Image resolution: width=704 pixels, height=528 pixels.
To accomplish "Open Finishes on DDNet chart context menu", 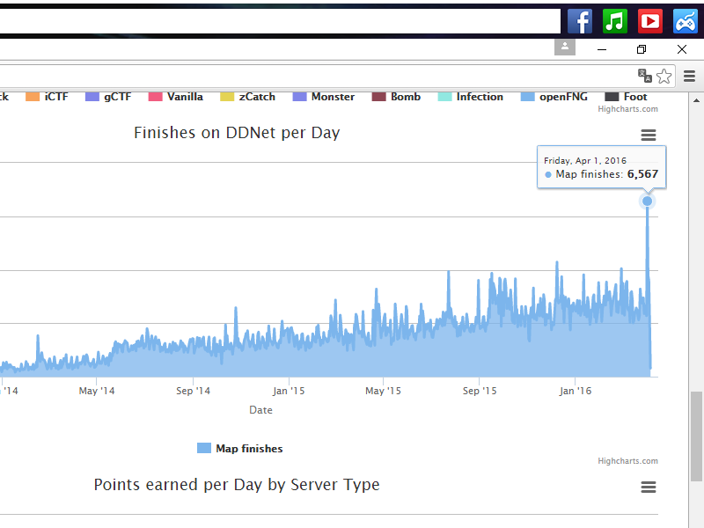I will tap(649, 135).
